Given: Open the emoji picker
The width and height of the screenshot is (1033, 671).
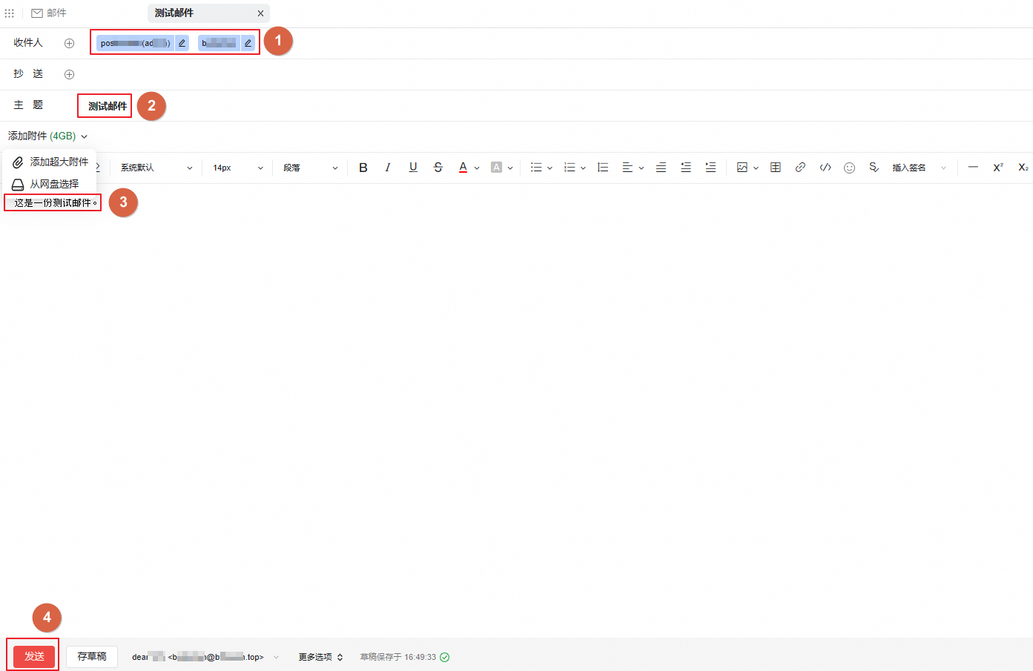Looking at the screenshot, I should pos(850,168).
